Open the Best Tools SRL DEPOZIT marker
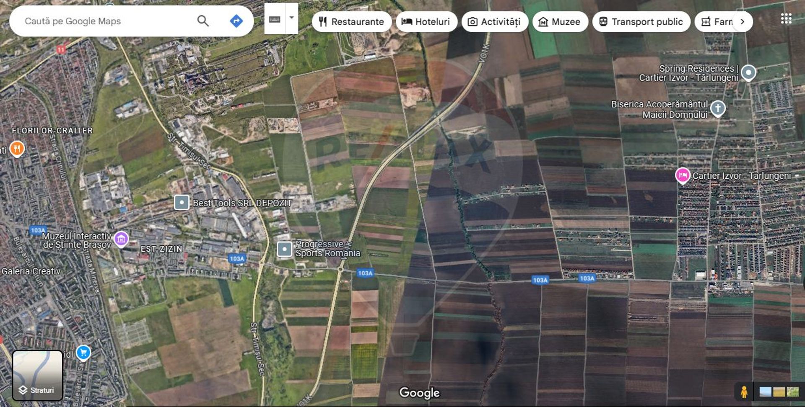805x407 pixels. point(182,203)
